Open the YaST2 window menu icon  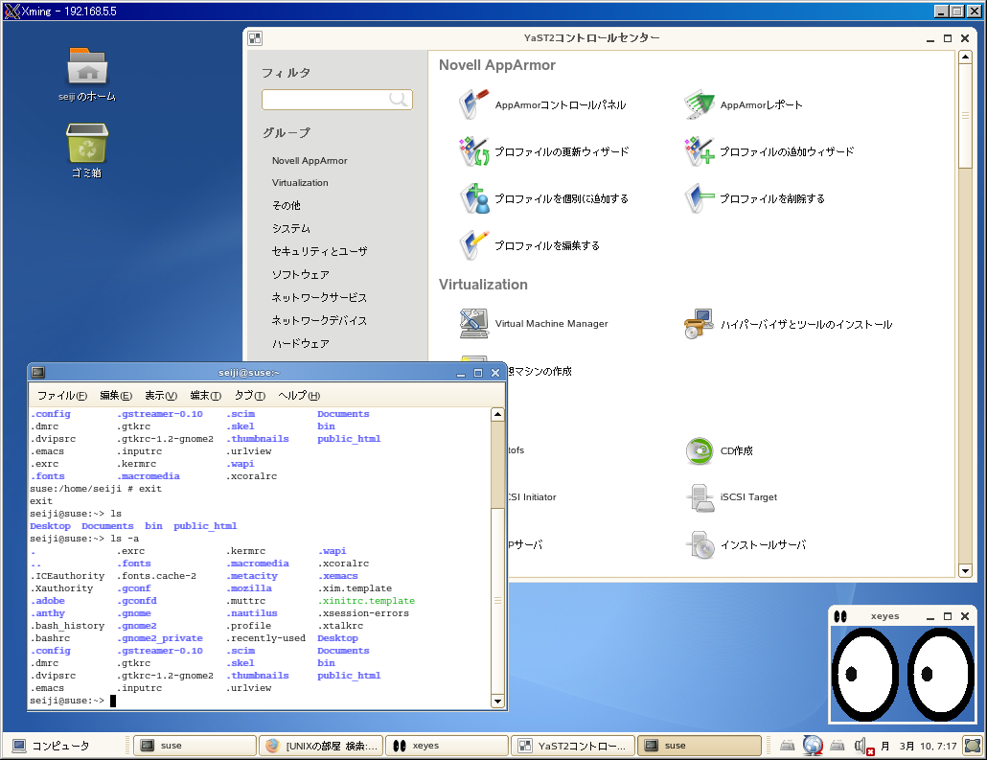tap(255, 38)
